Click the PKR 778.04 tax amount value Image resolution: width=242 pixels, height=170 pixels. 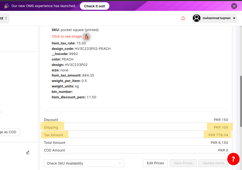point(218,135)
